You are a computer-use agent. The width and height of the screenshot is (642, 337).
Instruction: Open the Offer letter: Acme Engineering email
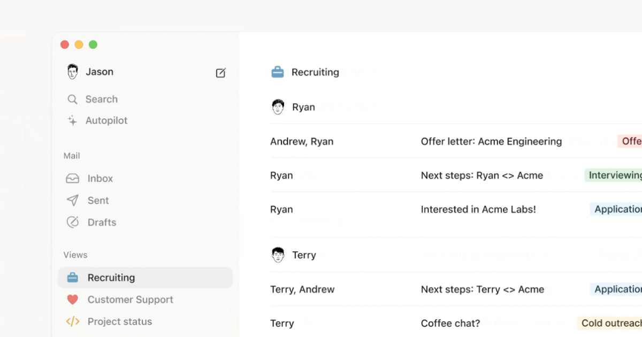pos(491,141)
